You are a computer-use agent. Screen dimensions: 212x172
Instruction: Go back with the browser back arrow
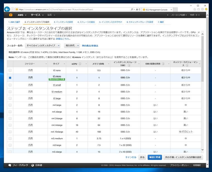point(7,9)
